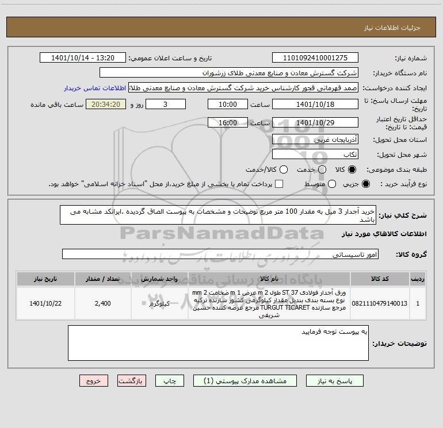Click the تعداد / مقدار column header
Viewport: 443px width, 428px height.
coord(103,279)
